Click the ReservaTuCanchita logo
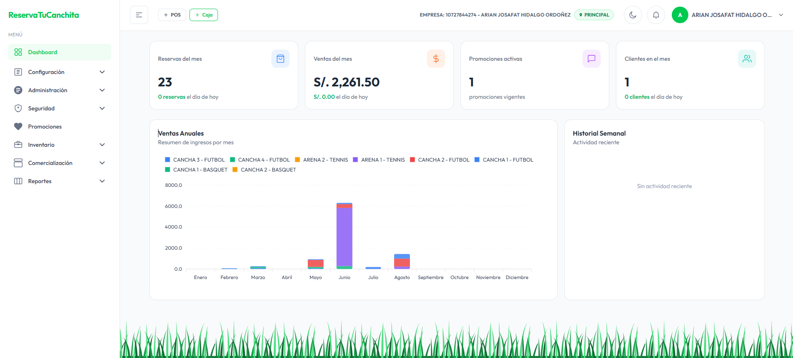 (x=43, y=15)
